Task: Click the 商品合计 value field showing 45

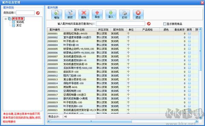Action: pyautogui.click(x=80, y=116)
